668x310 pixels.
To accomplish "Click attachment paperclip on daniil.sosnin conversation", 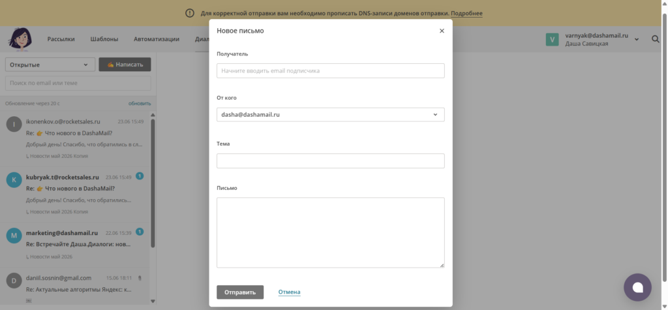I will point(140,278).
